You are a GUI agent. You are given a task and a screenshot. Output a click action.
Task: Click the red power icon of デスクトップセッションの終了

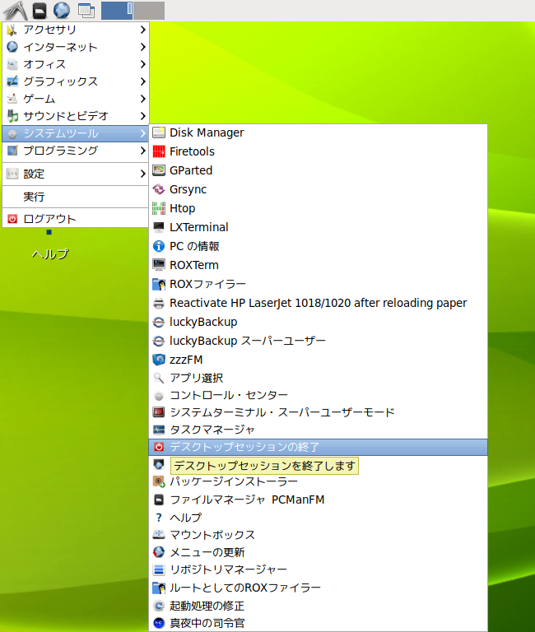(159, 447)
